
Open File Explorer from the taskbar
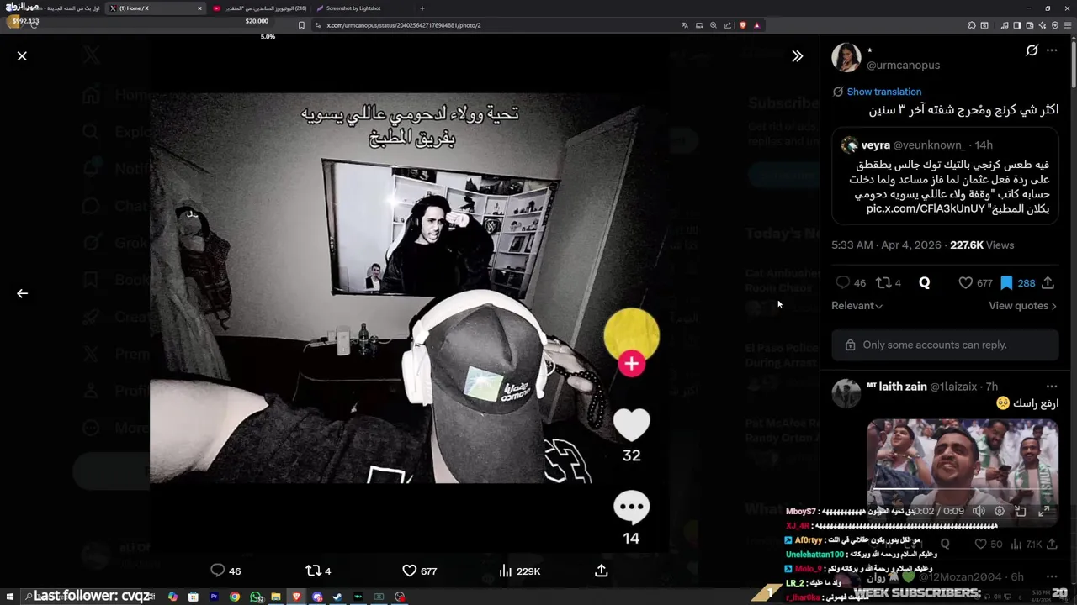coord(276,597)
